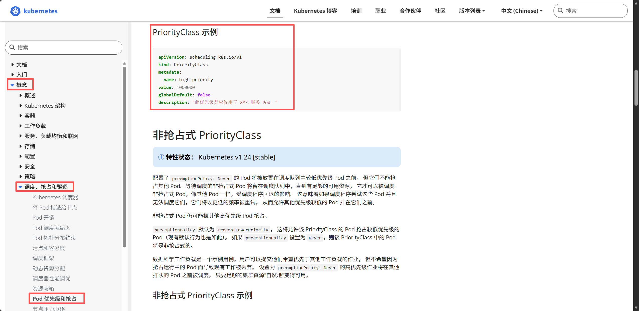639x311 pixels.
Task: Focus the sidebar 搜索 input field
Action: (x=64, y=47)
